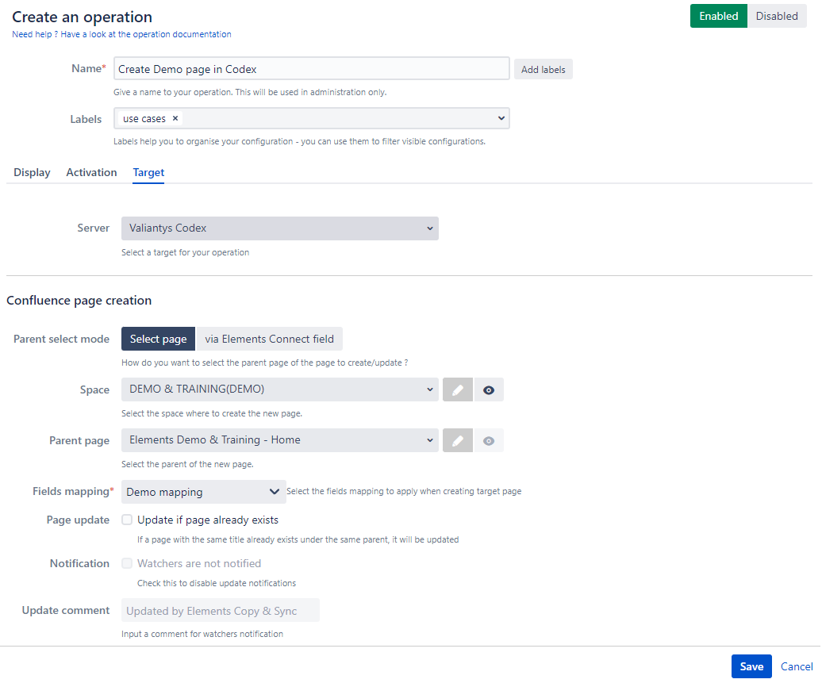This screenshot has width=822, height=683.
Task: Save the operation
Action: pyautogui.click(x=751, y=666)
